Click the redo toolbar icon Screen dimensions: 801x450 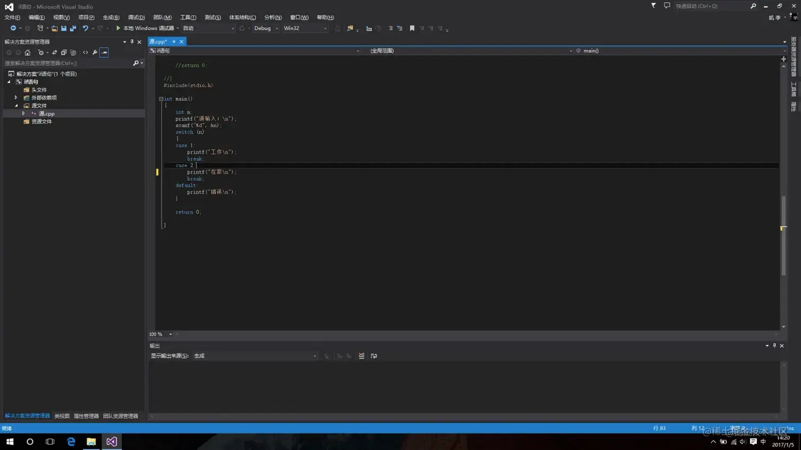click(100, 29)
